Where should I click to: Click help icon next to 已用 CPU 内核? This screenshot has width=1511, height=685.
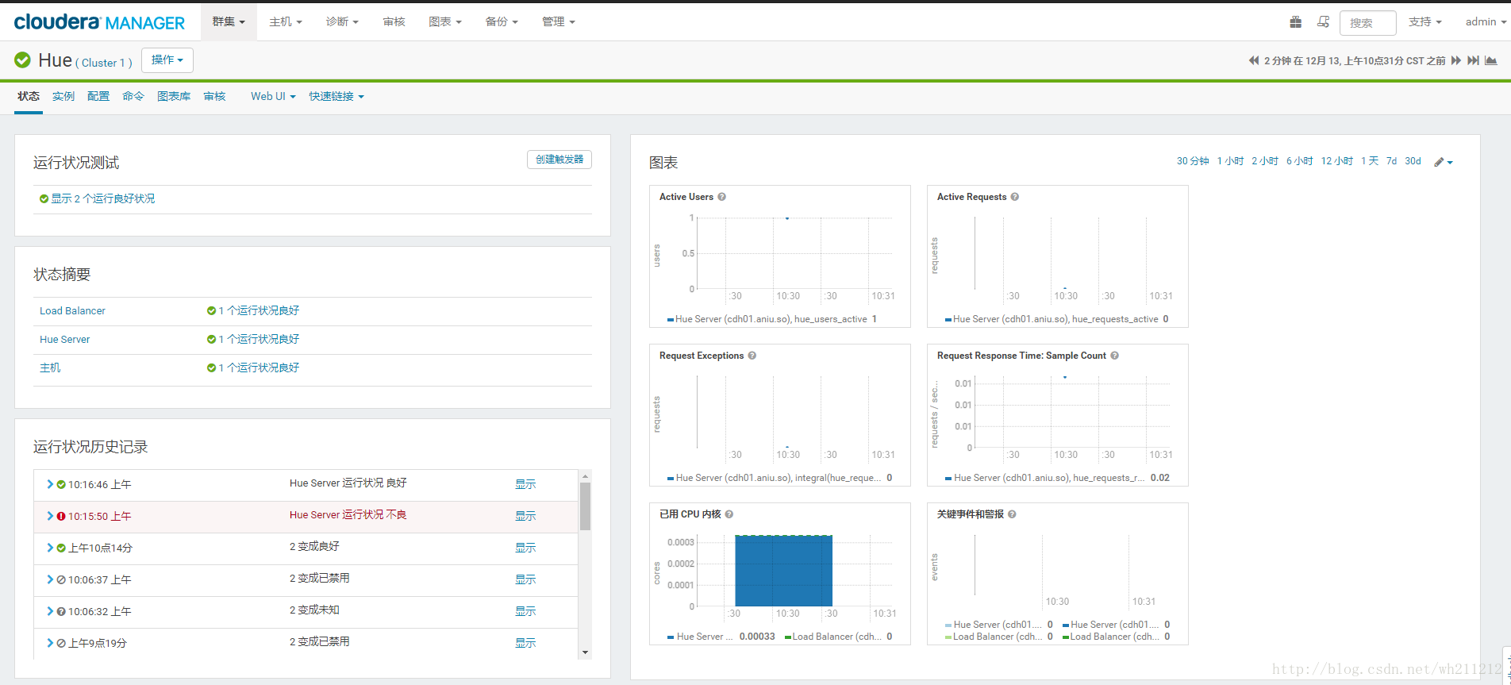pos(729,514)
